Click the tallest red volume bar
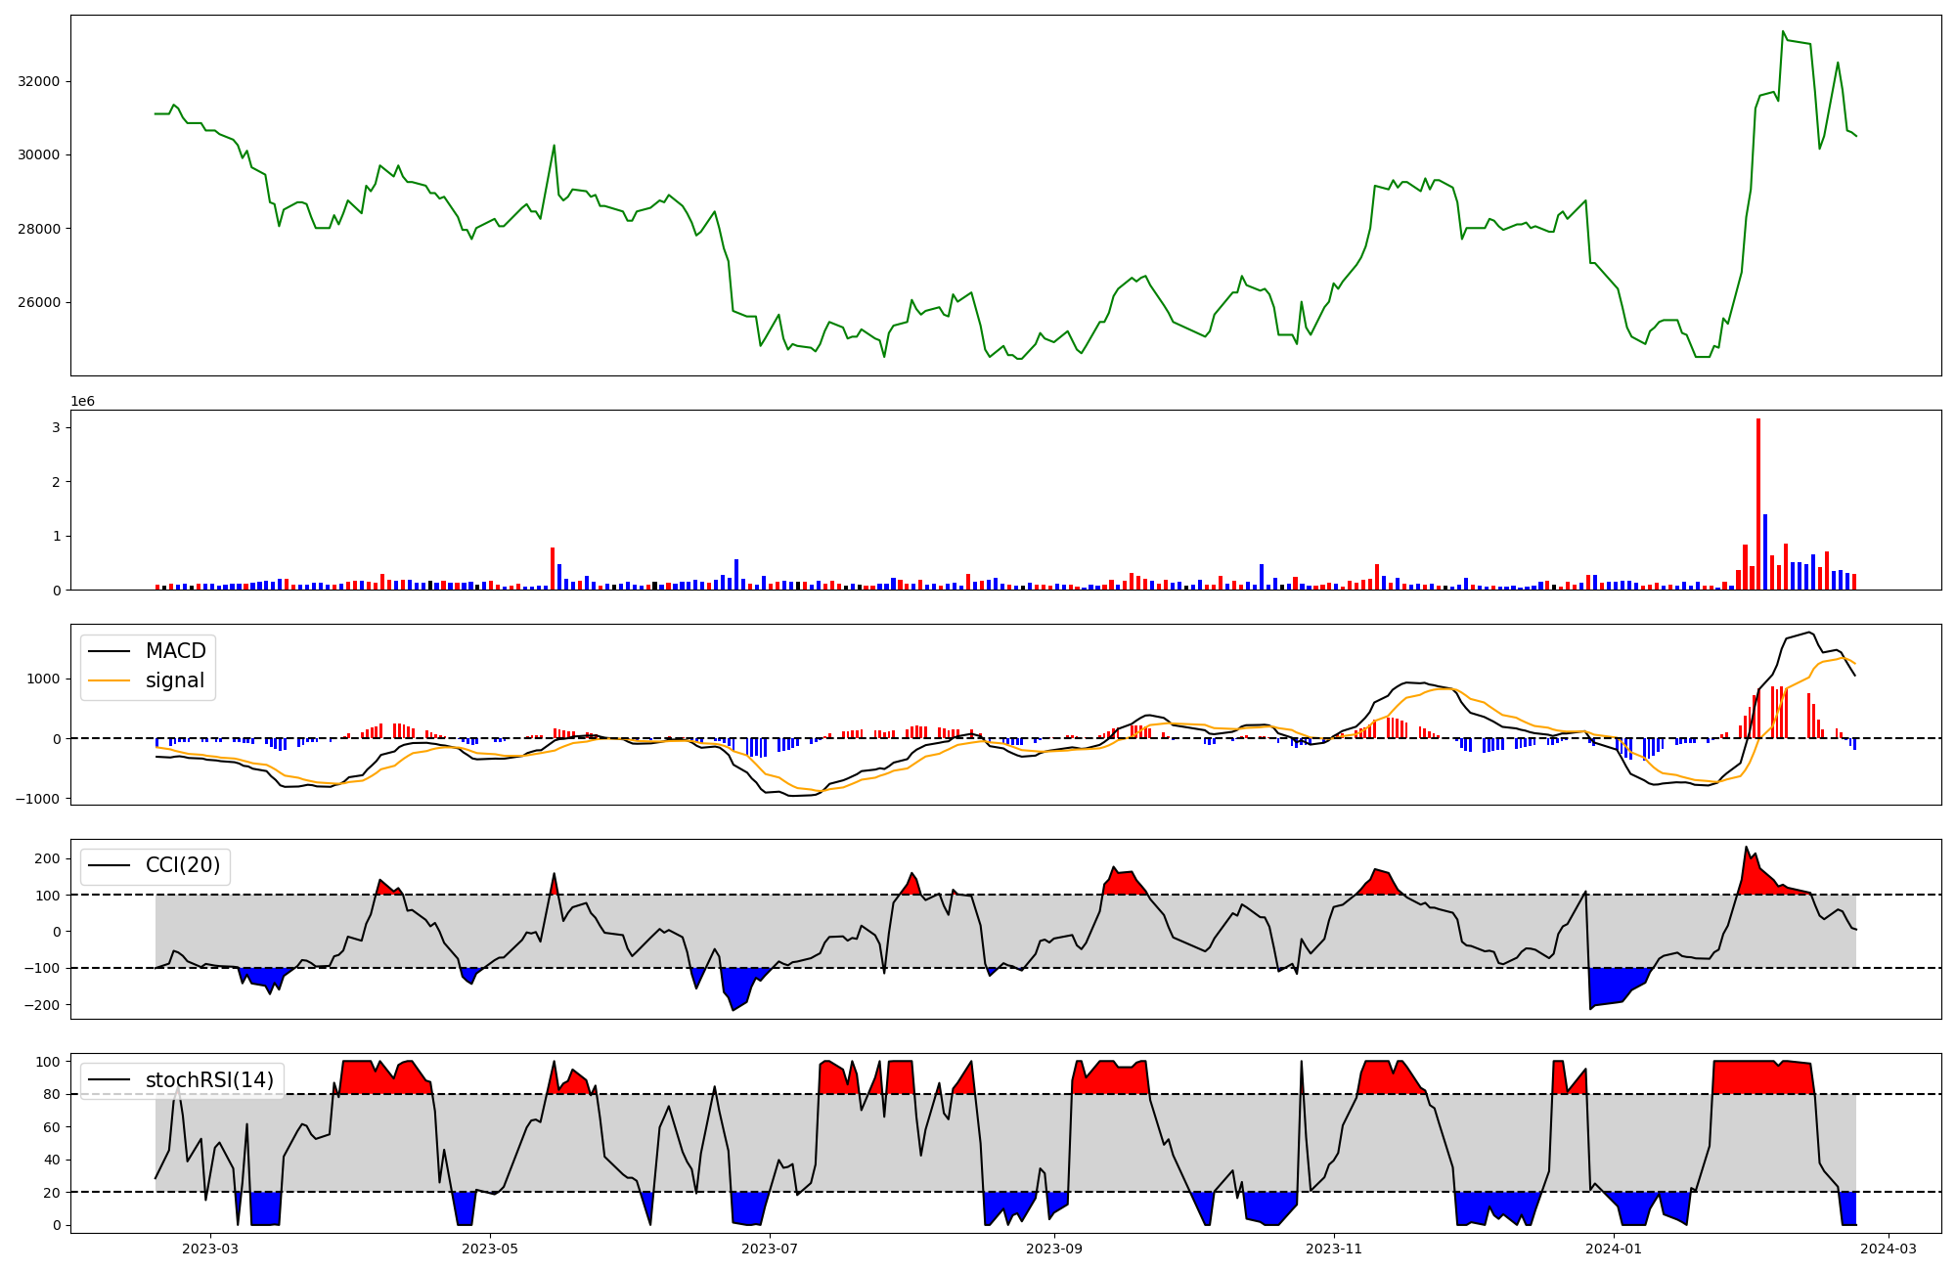1956x1271 pixels. 1758,504
